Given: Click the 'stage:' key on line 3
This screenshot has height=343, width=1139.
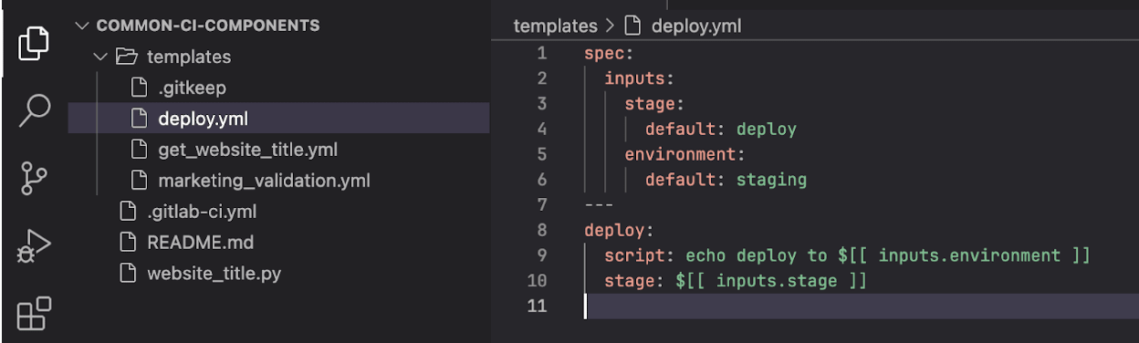Looking at the screenshot, I should click(655, 103).
